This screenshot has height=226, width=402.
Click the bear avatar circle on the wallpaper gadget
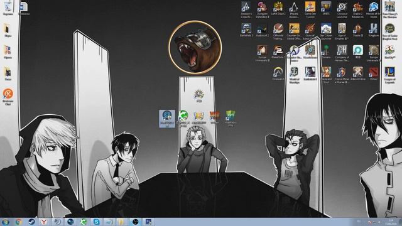tap(195, 47)
